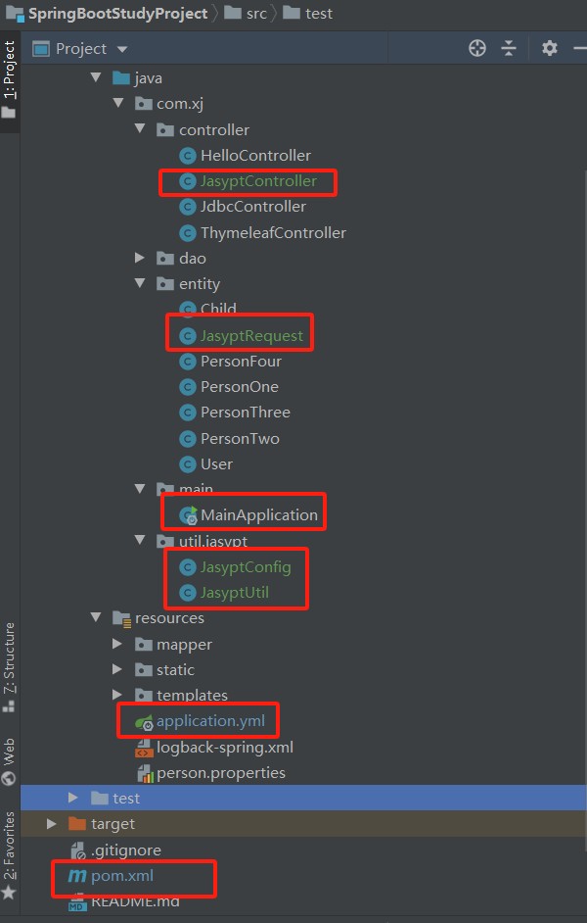This screenshot has height=923, width=587.
Task: Click SpringBootStudyProject in the breadcrumb
Action: pyautogui.click(x=117, y=14)
